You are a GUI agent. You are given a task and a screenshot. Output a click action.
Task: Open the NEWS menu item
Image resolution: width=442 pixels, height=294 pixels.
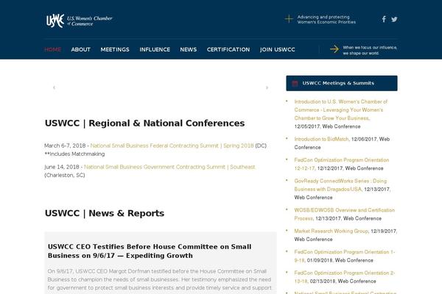[x=189, y=49]
